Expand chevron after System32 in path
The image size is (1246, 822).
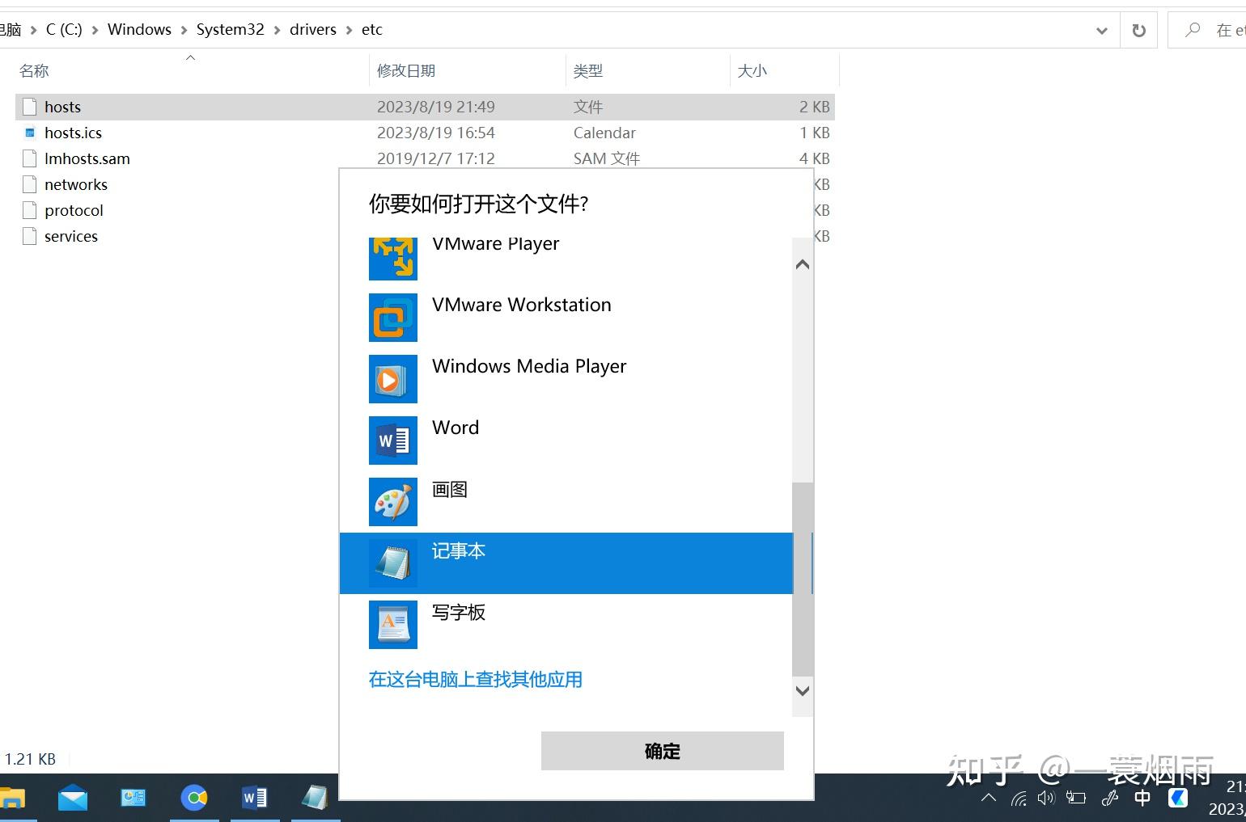[277, 30]
